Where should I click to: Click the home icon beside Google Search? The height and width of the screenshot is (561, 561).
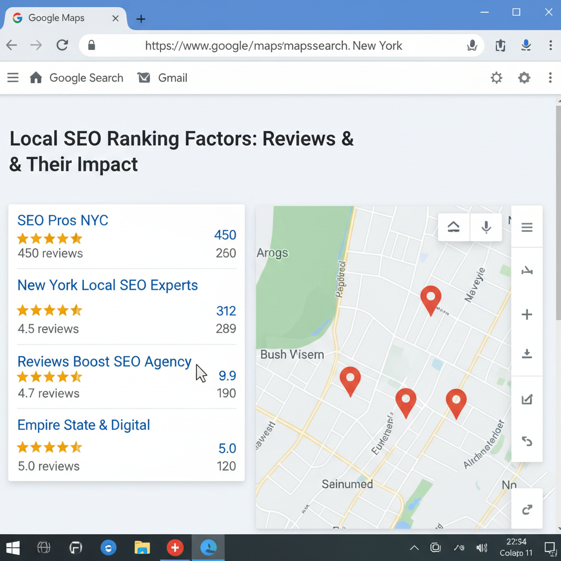[36, 77]
